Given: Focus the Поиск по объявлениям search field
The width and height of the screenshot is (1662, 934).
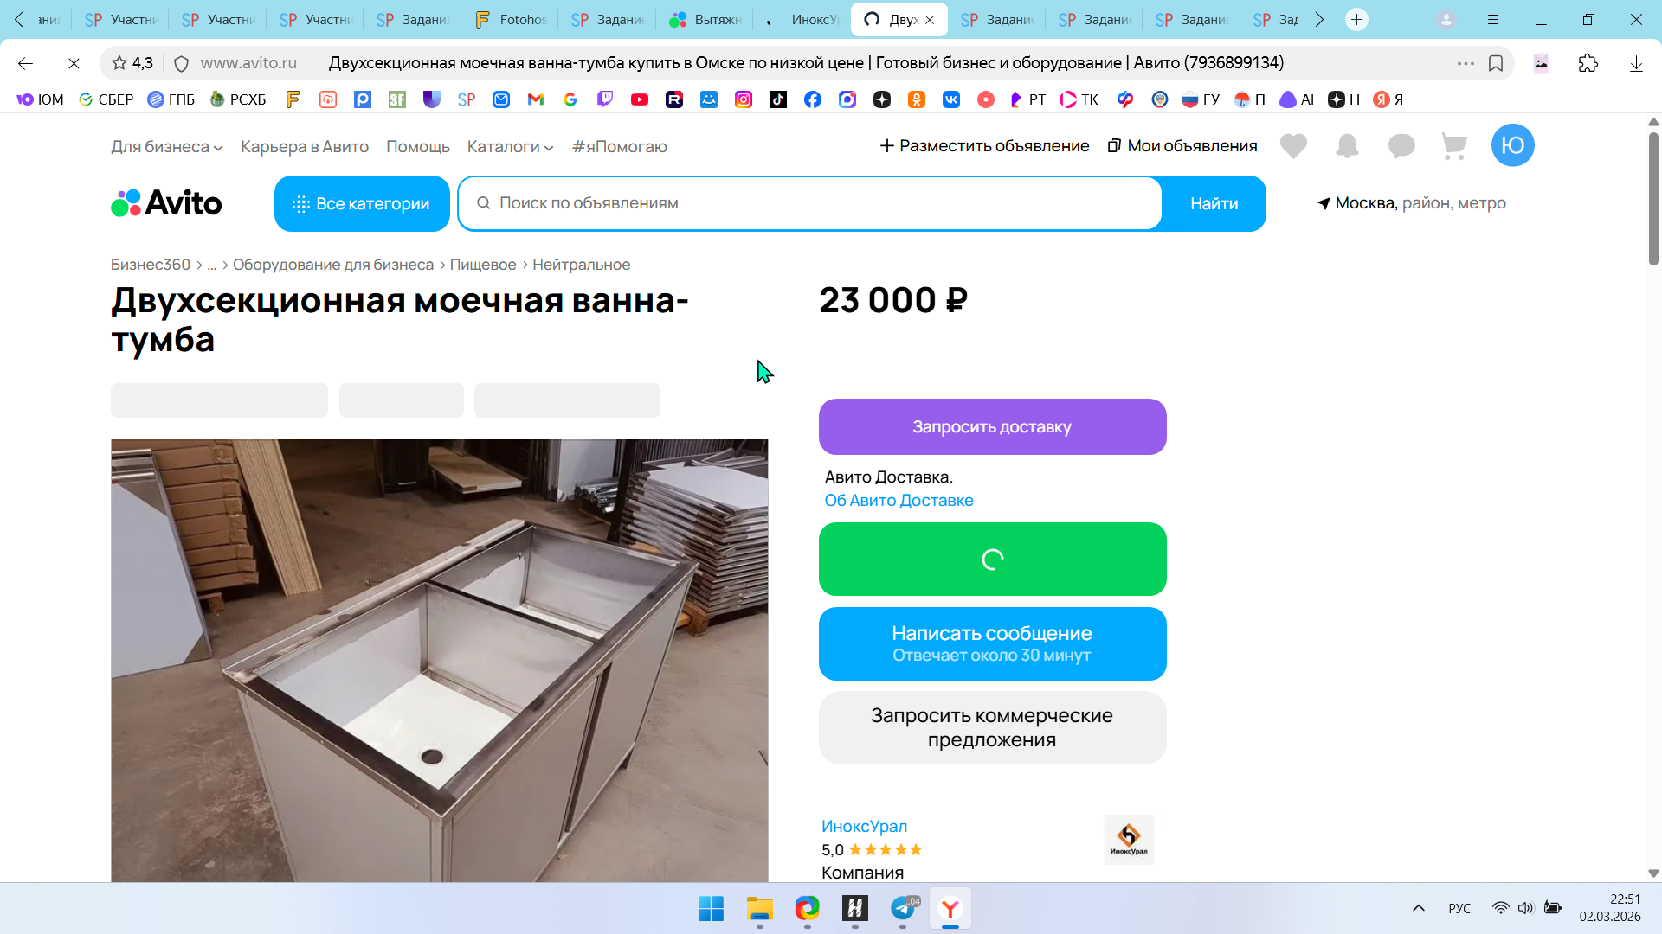Looking at the screenshot, I should pos(810,204).
